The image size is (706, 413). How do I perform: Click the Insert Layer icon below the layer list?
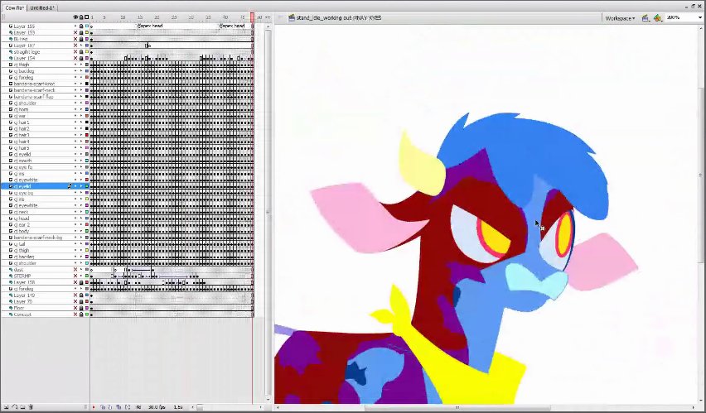(x=6, y=406)
